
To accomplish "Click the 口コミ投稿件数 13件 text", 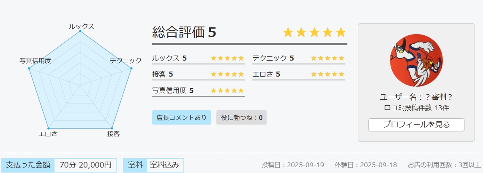I will 416,108.
